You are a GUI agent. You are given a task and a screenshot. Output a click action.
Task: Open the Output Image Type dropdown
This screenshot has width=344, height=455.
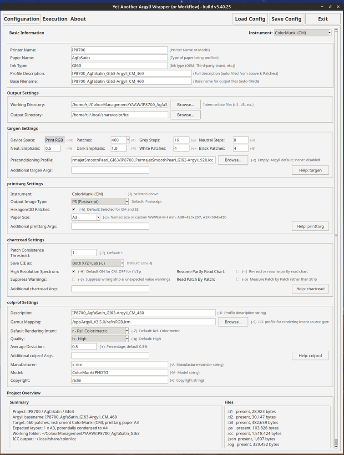tap(100, 202)
